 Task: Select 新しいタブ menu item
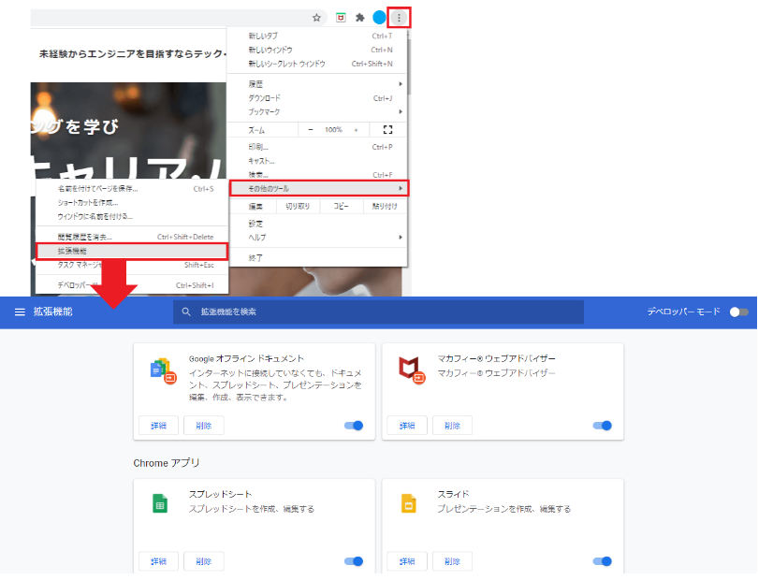317,36
